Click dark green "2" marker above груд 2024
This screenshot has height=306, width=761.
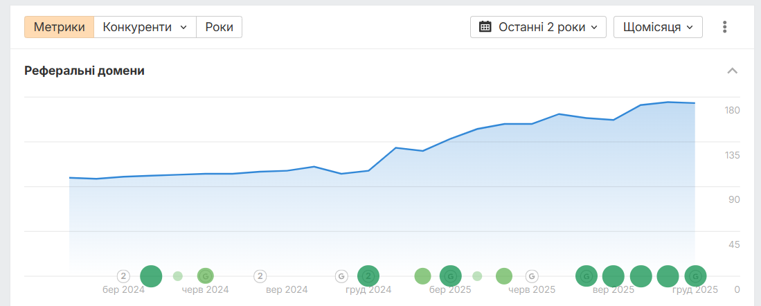tap(368, 276)
